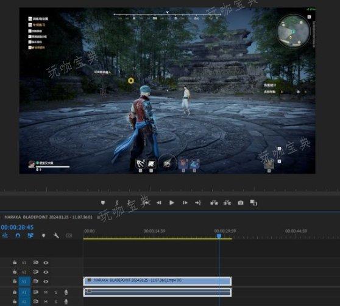The height and width of the screenshot is (306, 340).
Task: Target the V2 track label
Action: (24, 272)
